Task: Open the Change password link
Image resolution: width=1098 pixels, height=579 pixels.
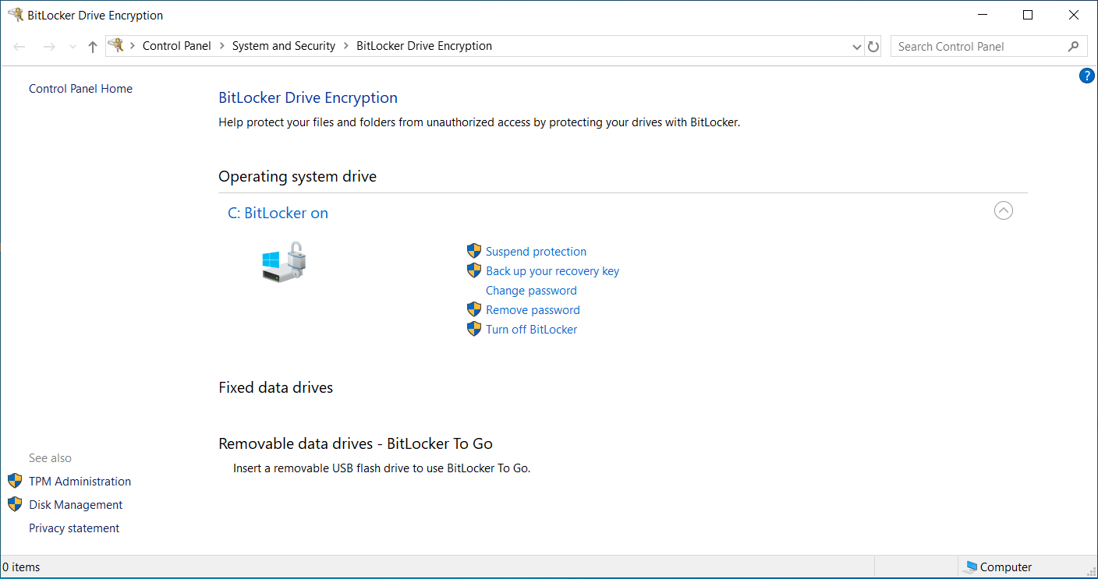Action: [x=531, y=291]
